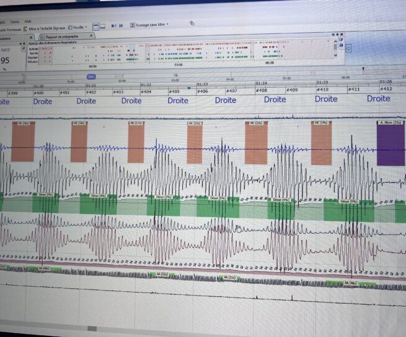Select the split-view layout icon

pyautogui.click(x=95, y=25)
